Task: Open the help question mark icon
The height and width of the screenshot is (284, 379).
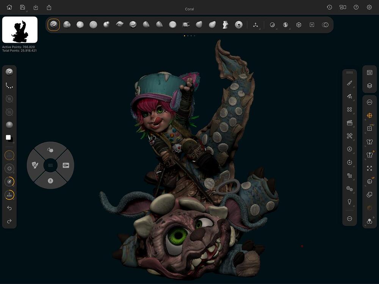Action: (356, 7)
